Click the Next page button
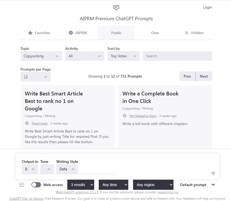This screenshot has width=231, height=201. (x=204, y=76)
